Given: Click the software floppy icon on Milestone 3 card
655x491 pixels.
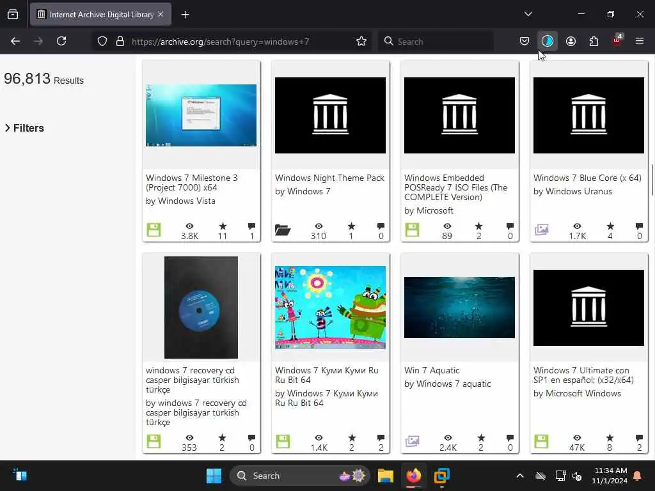Looking at the screenshot, I should [154, 230].
